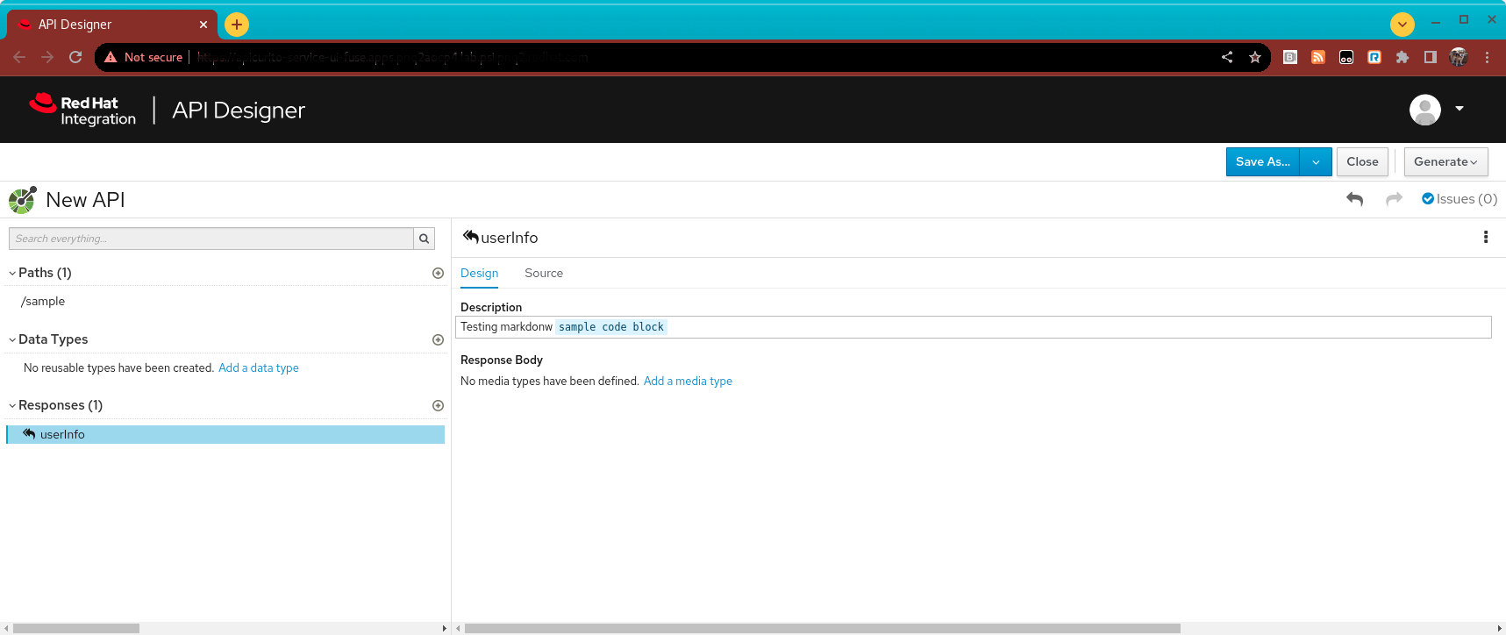Share this page via share icon

1227,57
